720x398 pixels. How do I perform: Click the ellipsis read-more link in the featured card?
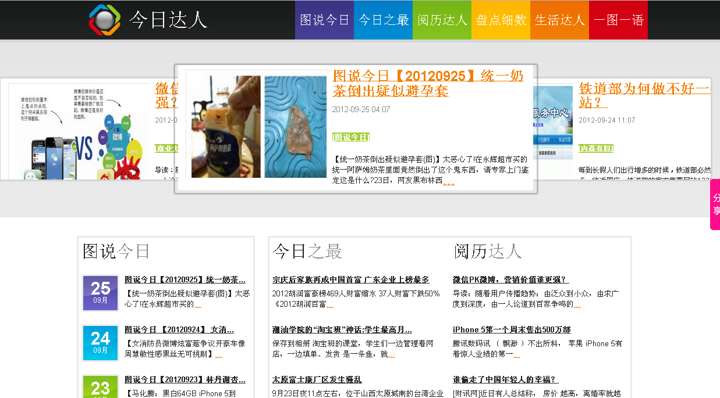(449, 181)
